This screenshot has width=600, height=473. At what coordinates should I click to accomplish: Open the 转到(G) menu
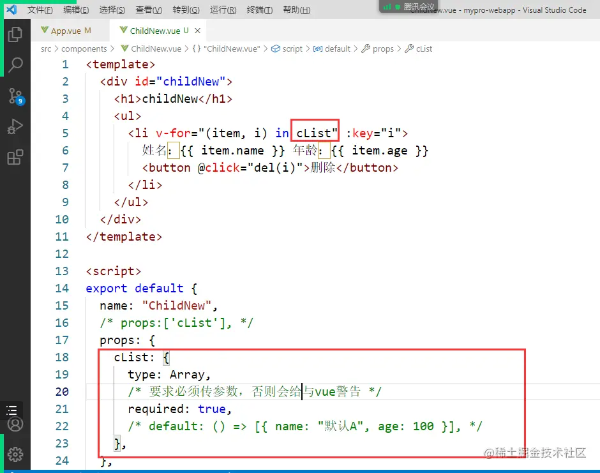coord(186,10)
